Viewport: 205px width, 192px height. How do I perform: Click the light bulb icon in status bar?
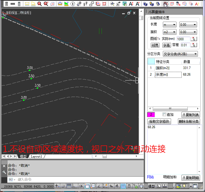[x=184, y=186]
